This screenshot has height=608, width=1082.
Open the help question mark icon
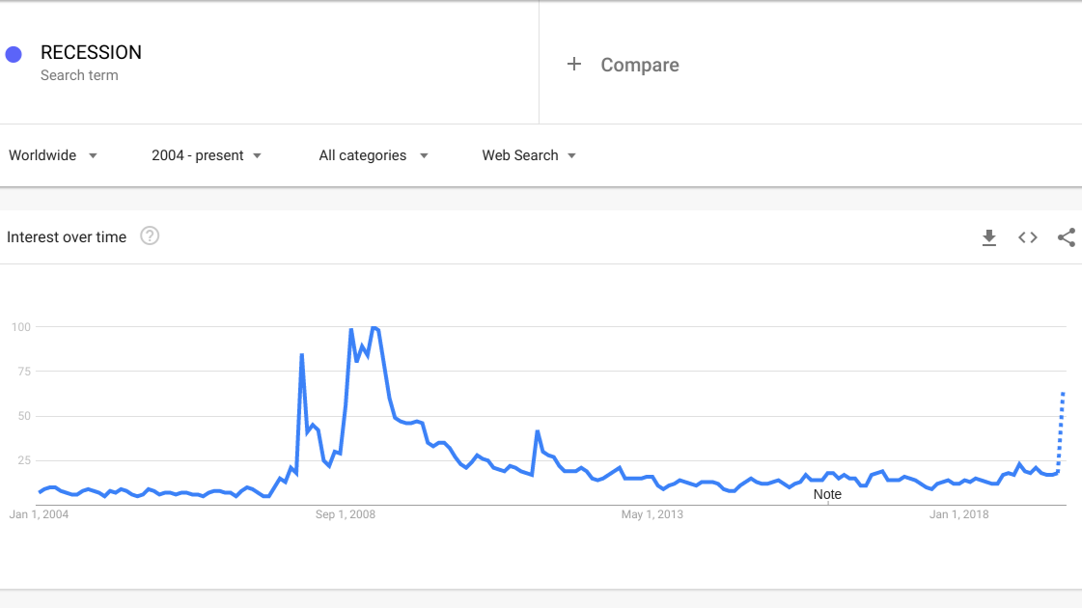[x=150, y=236]
